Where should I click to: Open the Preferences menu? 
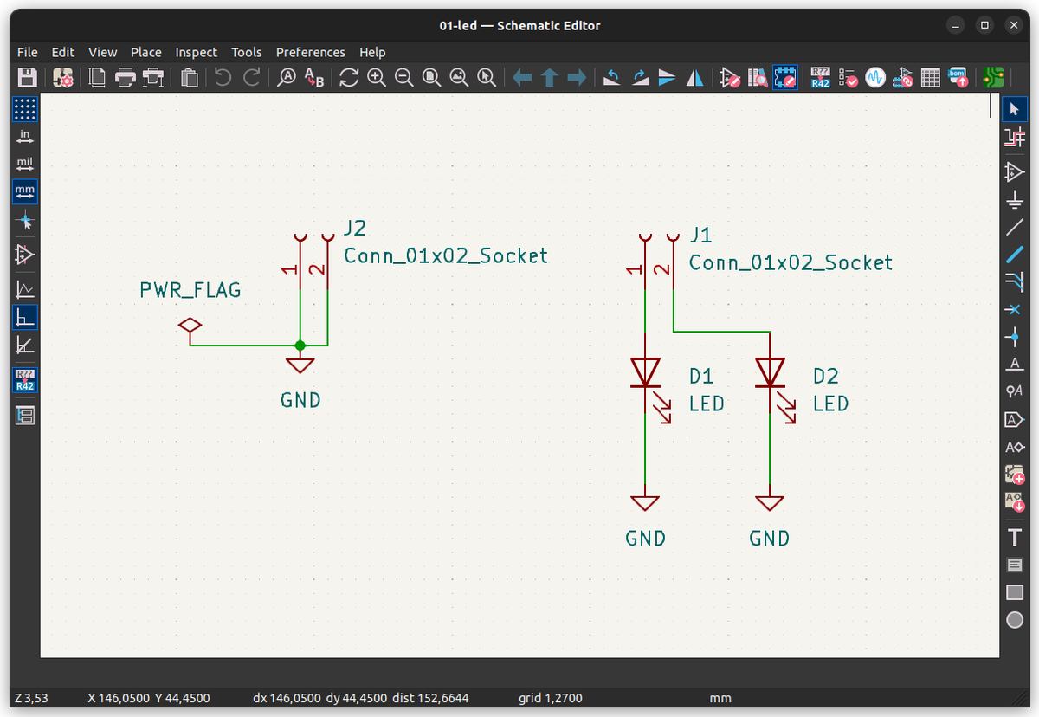click(311, 52)
